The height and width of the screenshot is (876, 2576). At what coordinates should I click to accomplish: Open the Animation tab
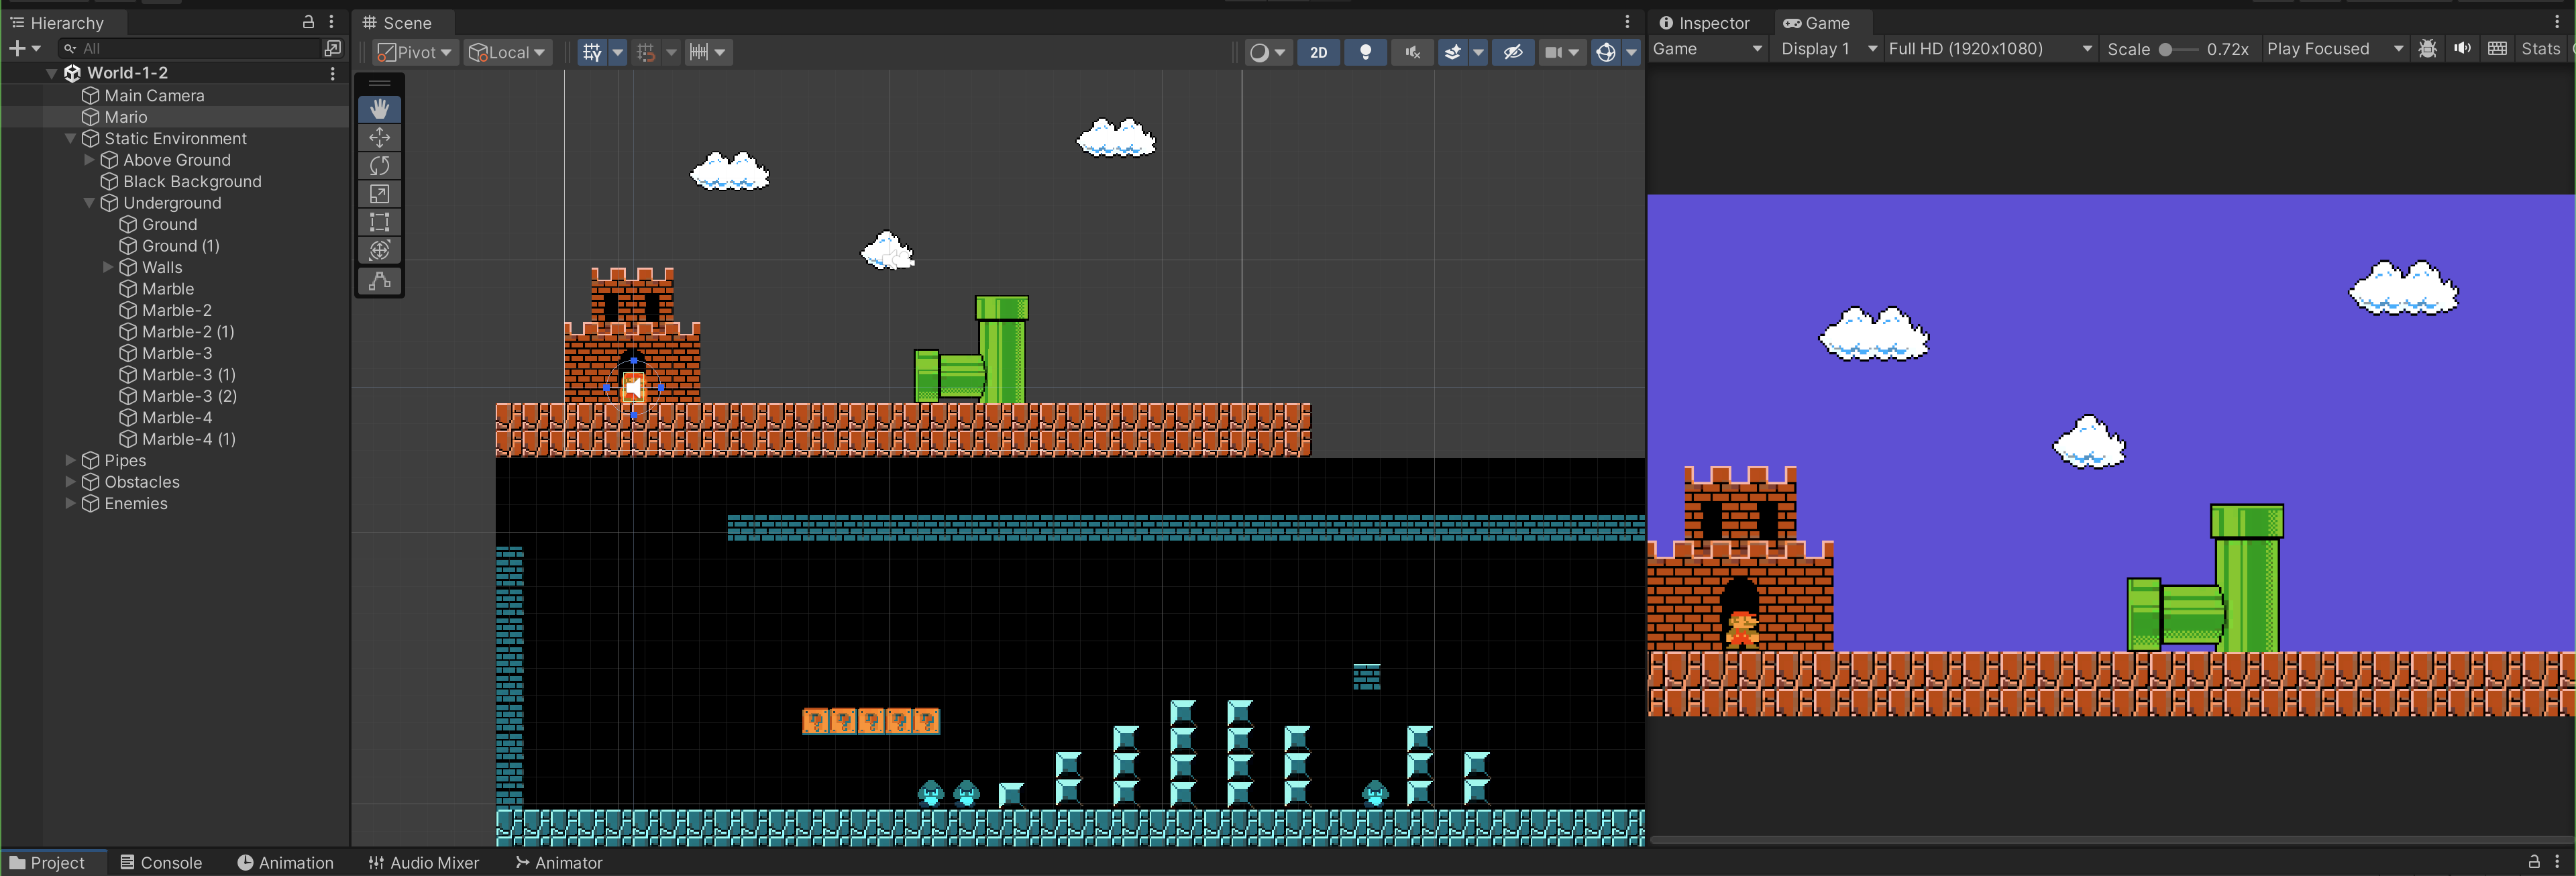pyautogui.click(x=286, y=862)
